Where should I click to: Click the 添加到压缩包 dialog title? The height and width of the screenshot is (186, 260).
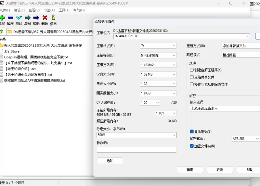[104, 21]
